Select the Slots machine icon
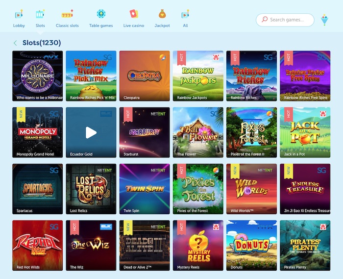This screenshot has height=279, width=343. [40, 14]
